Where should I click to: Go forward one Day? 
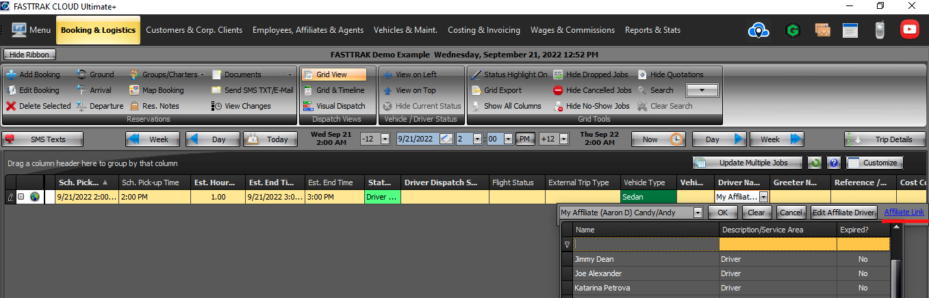719,139
